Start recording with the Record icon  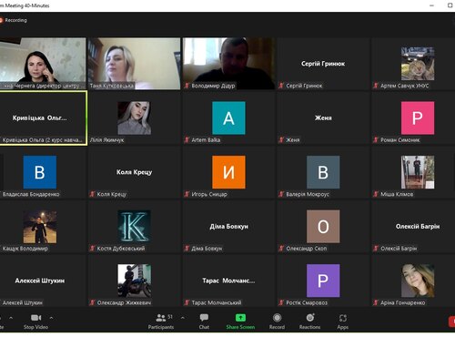tap(277, 318)
